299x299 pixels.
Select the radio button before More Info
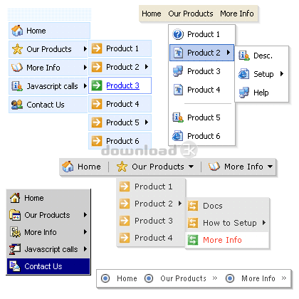(230, 278)
